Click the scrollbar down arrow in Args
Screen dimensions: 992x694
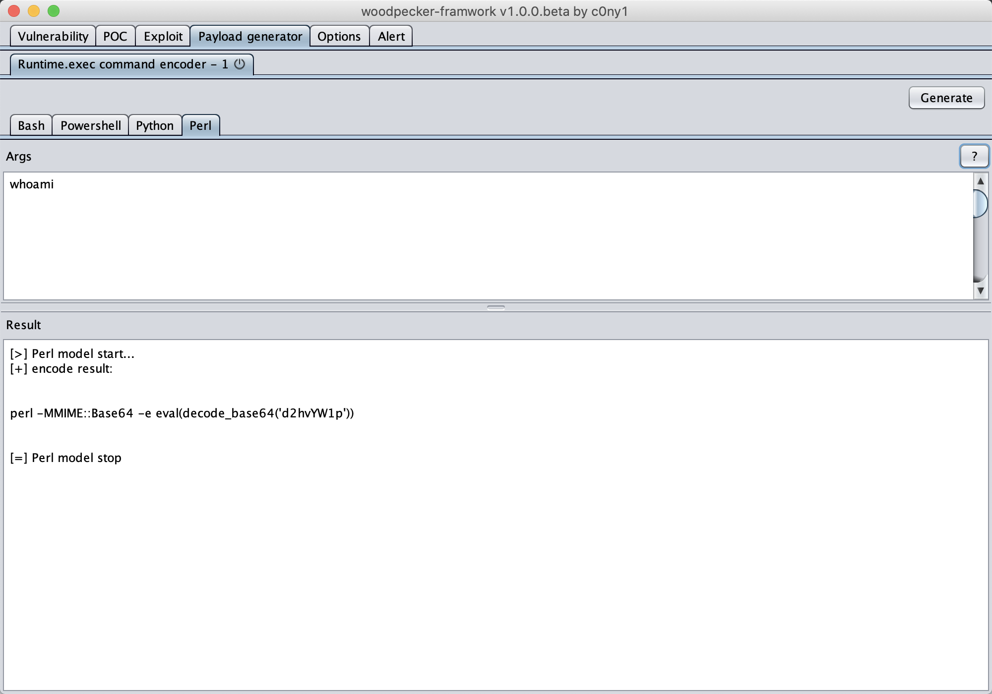(980, 291)
